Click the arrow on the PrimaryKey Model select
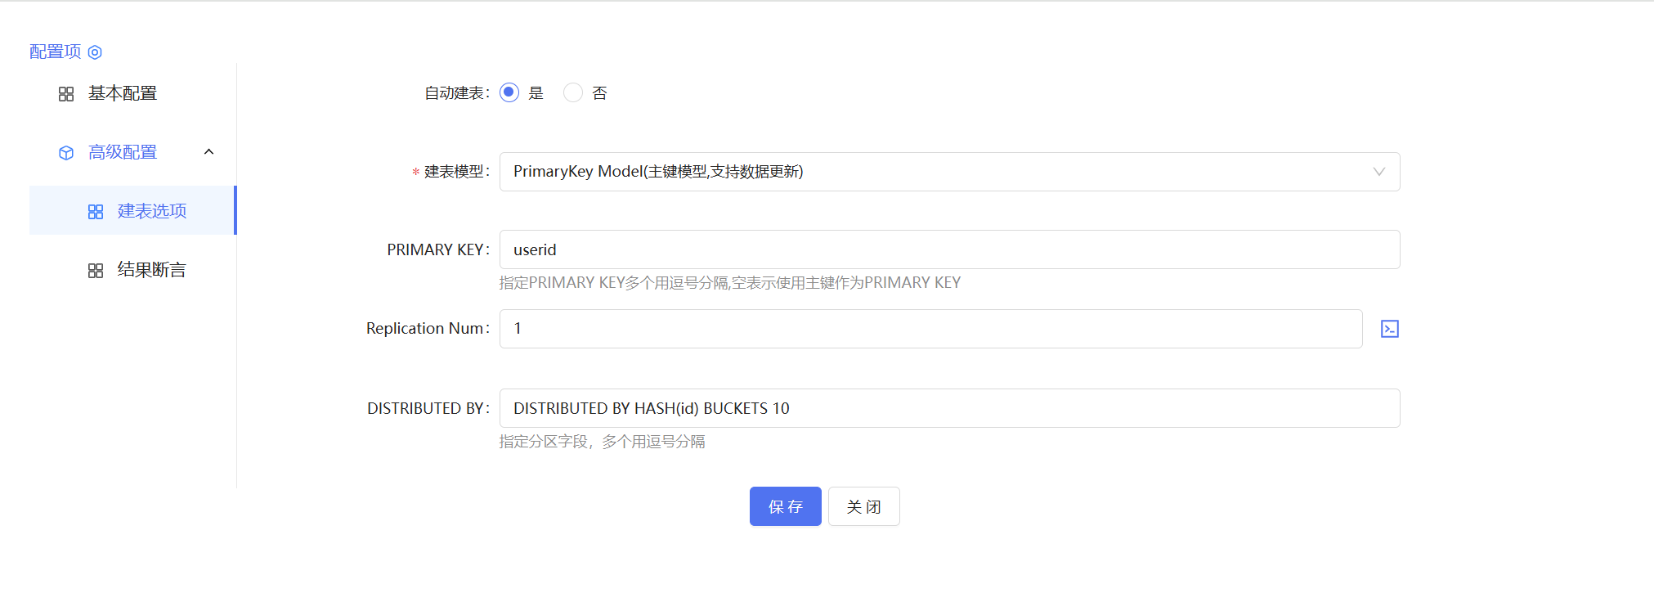The width and height of the screenshot is (1654, 602). coord(1378,172)
